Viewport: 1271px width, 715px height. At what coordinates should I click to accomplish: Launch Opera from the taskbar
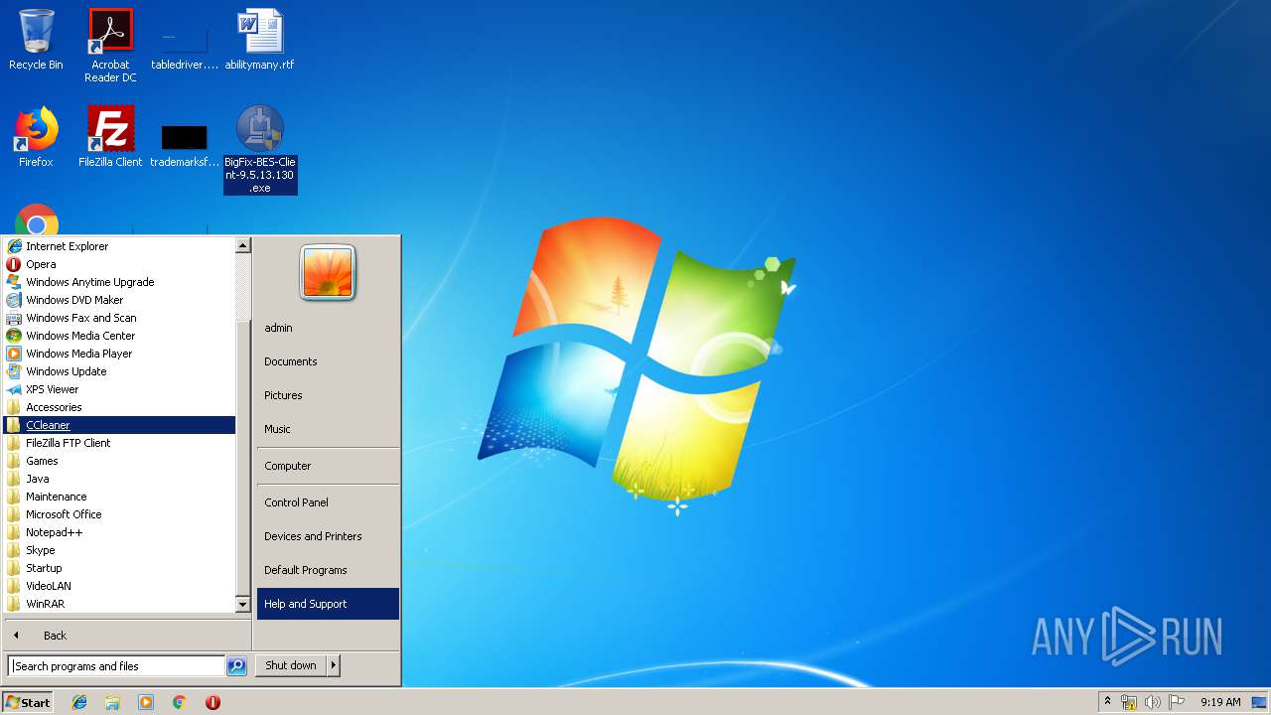click(212, 702)
